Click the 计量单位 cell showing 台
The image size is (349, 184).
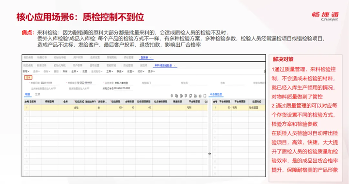point(102,108)
